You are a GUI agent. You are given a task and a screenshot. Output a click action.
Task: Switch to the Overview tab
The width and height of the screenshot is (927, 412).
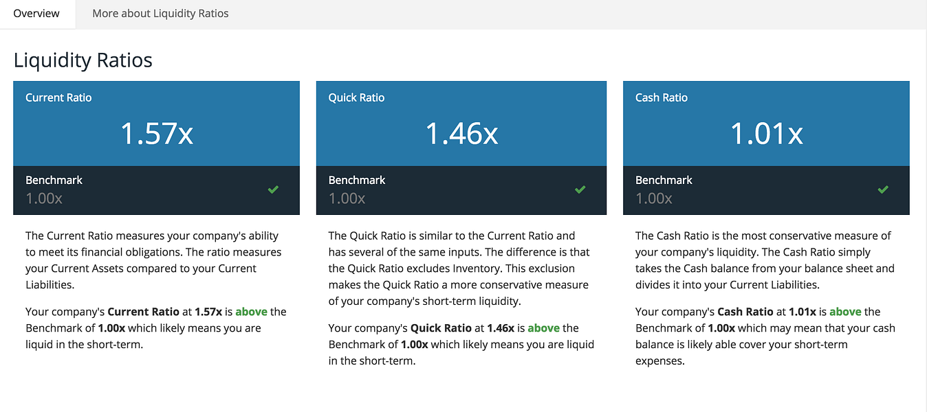[36, 13]
